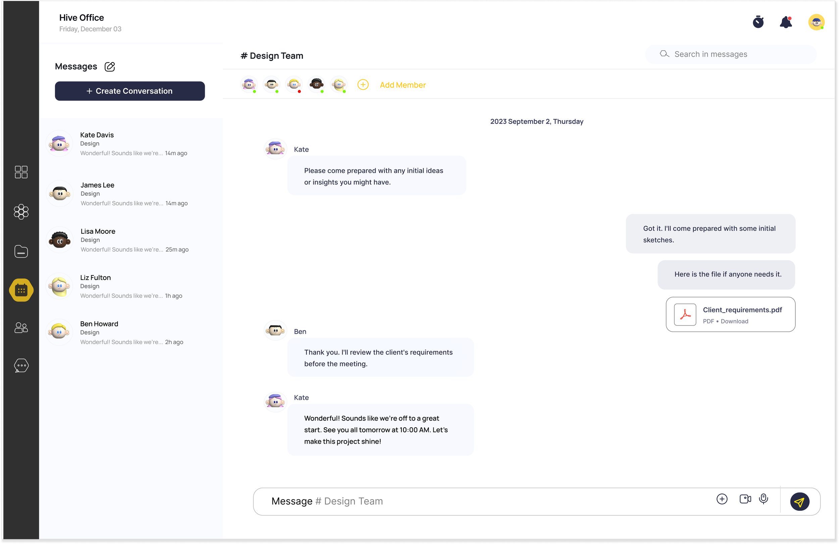This screenshot has height=544, width=839.
Task: Open the chat bubble icon in sidebar
Action: [21, 365]
